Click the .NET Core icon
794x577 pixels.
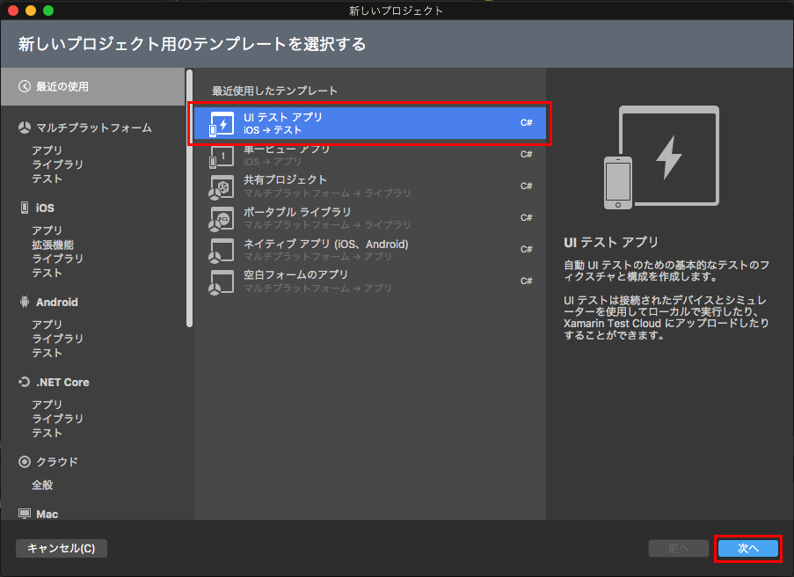tap(25, 382)
